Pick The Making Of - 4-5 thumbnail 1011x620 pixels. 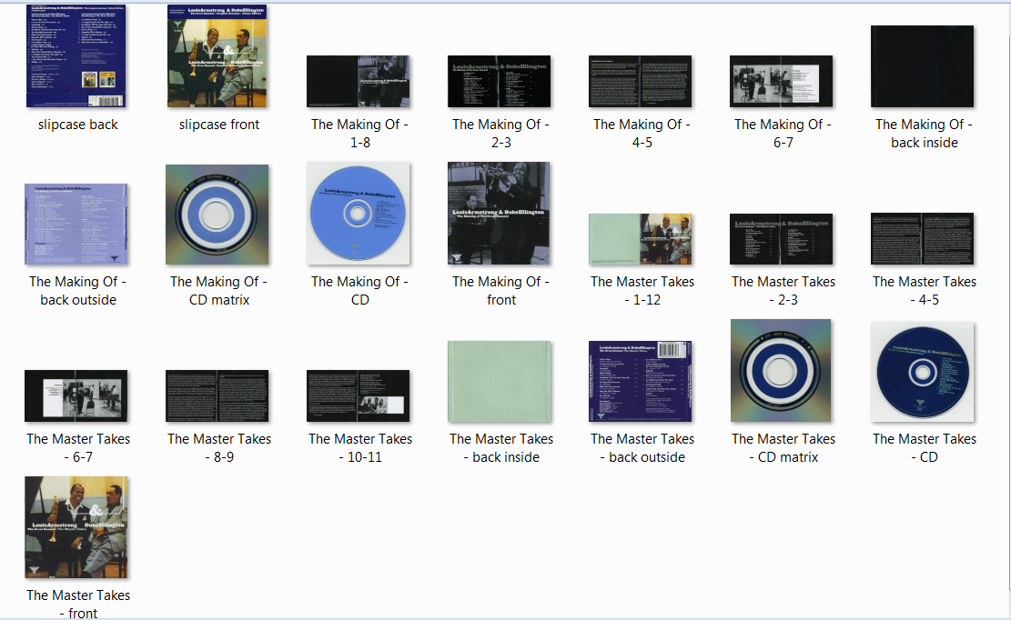[641, 81]
